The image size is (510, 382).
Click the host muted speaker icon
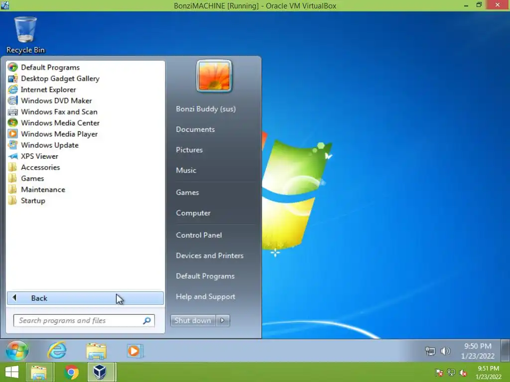click(463, 373)
